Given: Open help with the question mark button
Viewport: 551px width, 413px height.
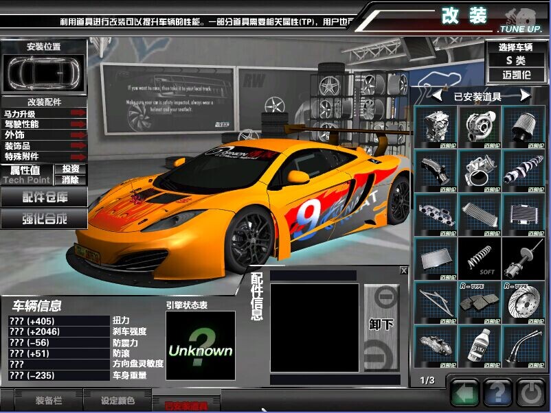Looking at the screenshot, I should click(498, 394).
